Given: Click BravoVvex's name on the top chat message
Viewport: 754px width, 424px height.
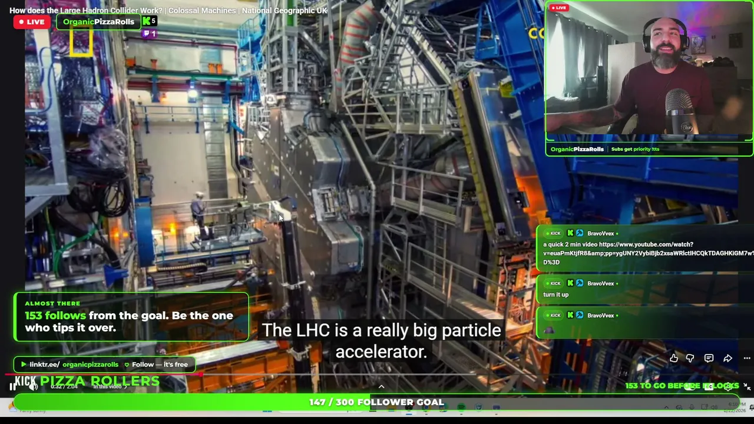Looking at the screenshot, I should click(601, 233).
